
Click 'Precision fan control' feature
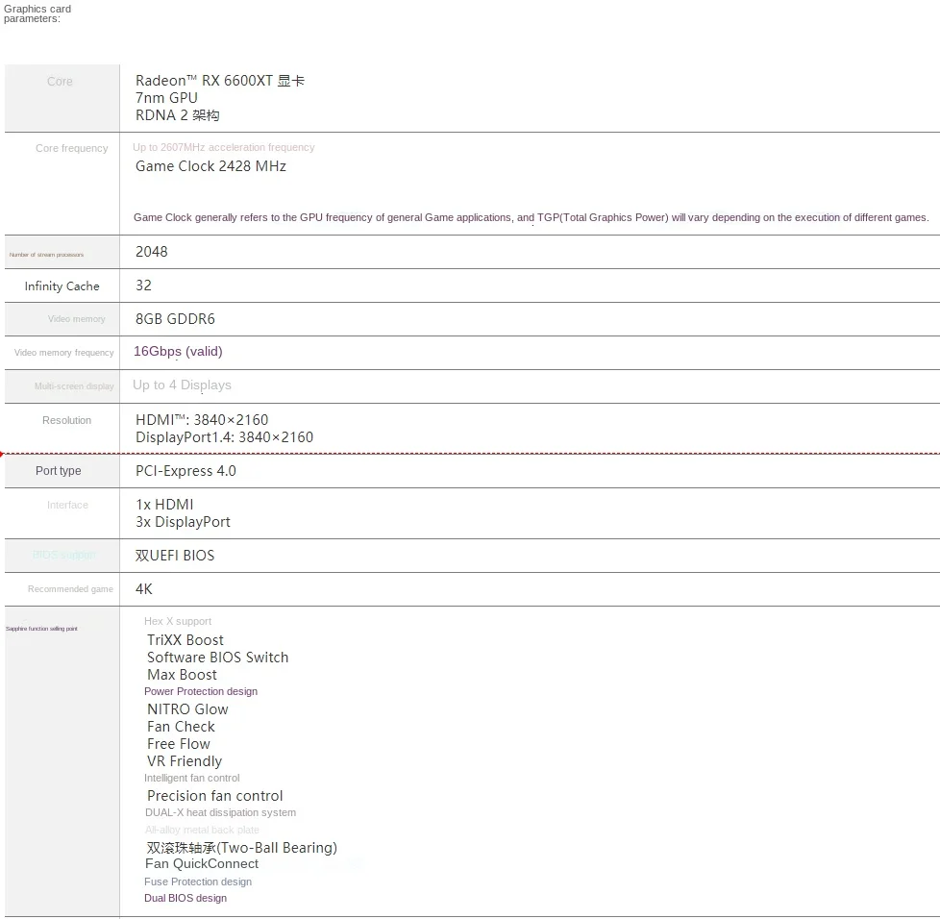point(214,796)
